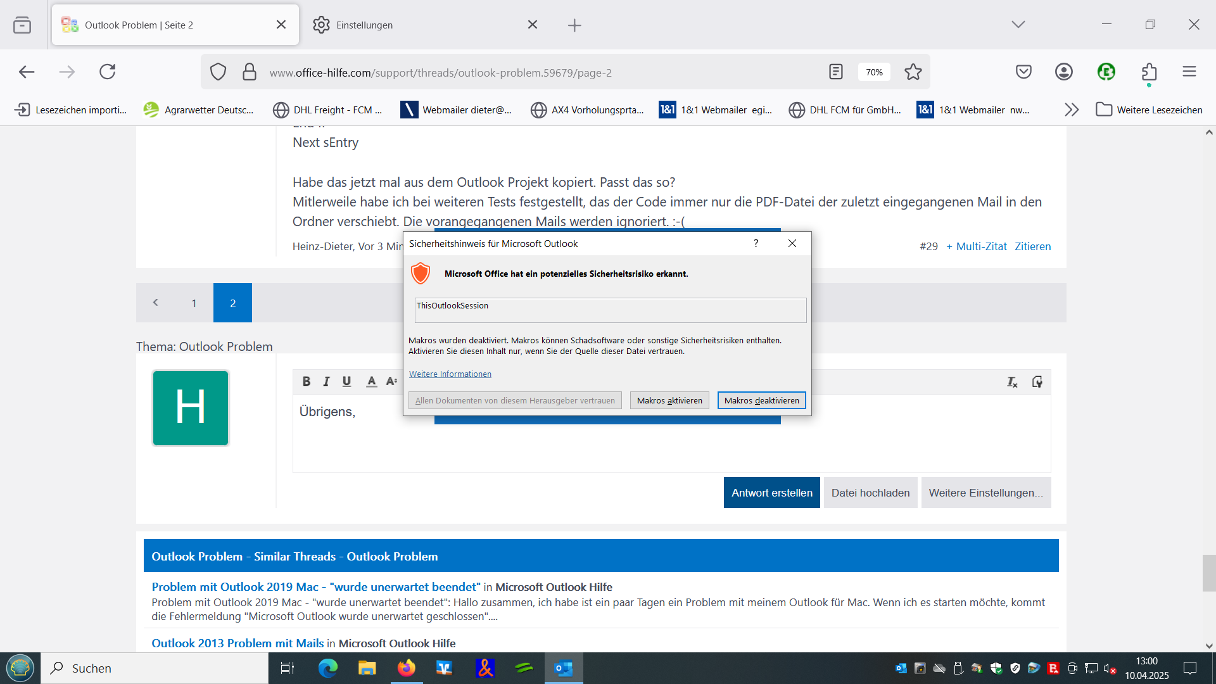Open the Extensions puzzle icon
This screenshot has height=684, width=1216.
(1149, 72)
